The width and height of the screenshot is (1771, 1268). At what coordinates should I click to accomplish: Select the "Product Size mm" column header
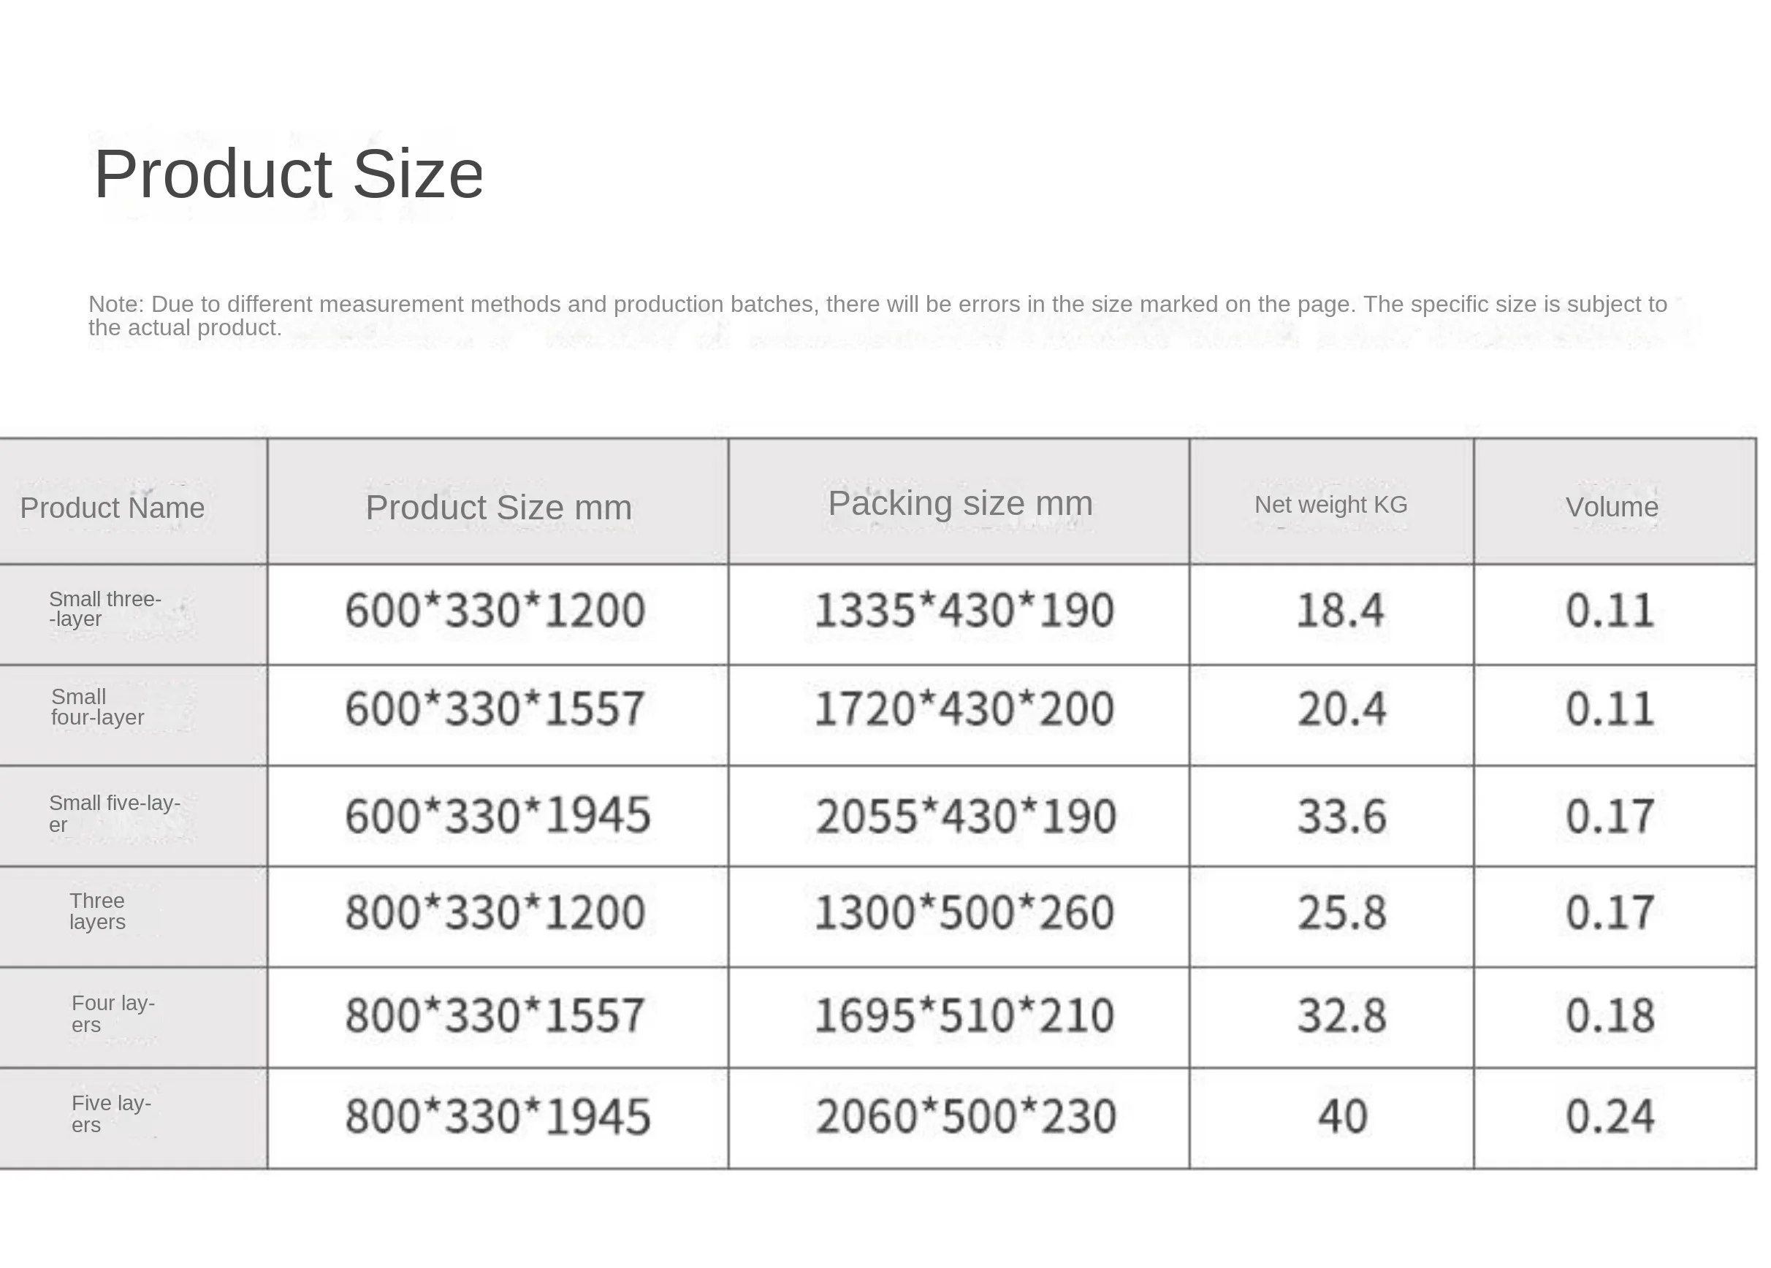click(x=498, y=508)
